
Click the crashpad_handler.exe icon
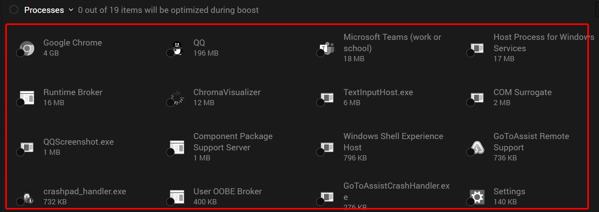point(27,197)
